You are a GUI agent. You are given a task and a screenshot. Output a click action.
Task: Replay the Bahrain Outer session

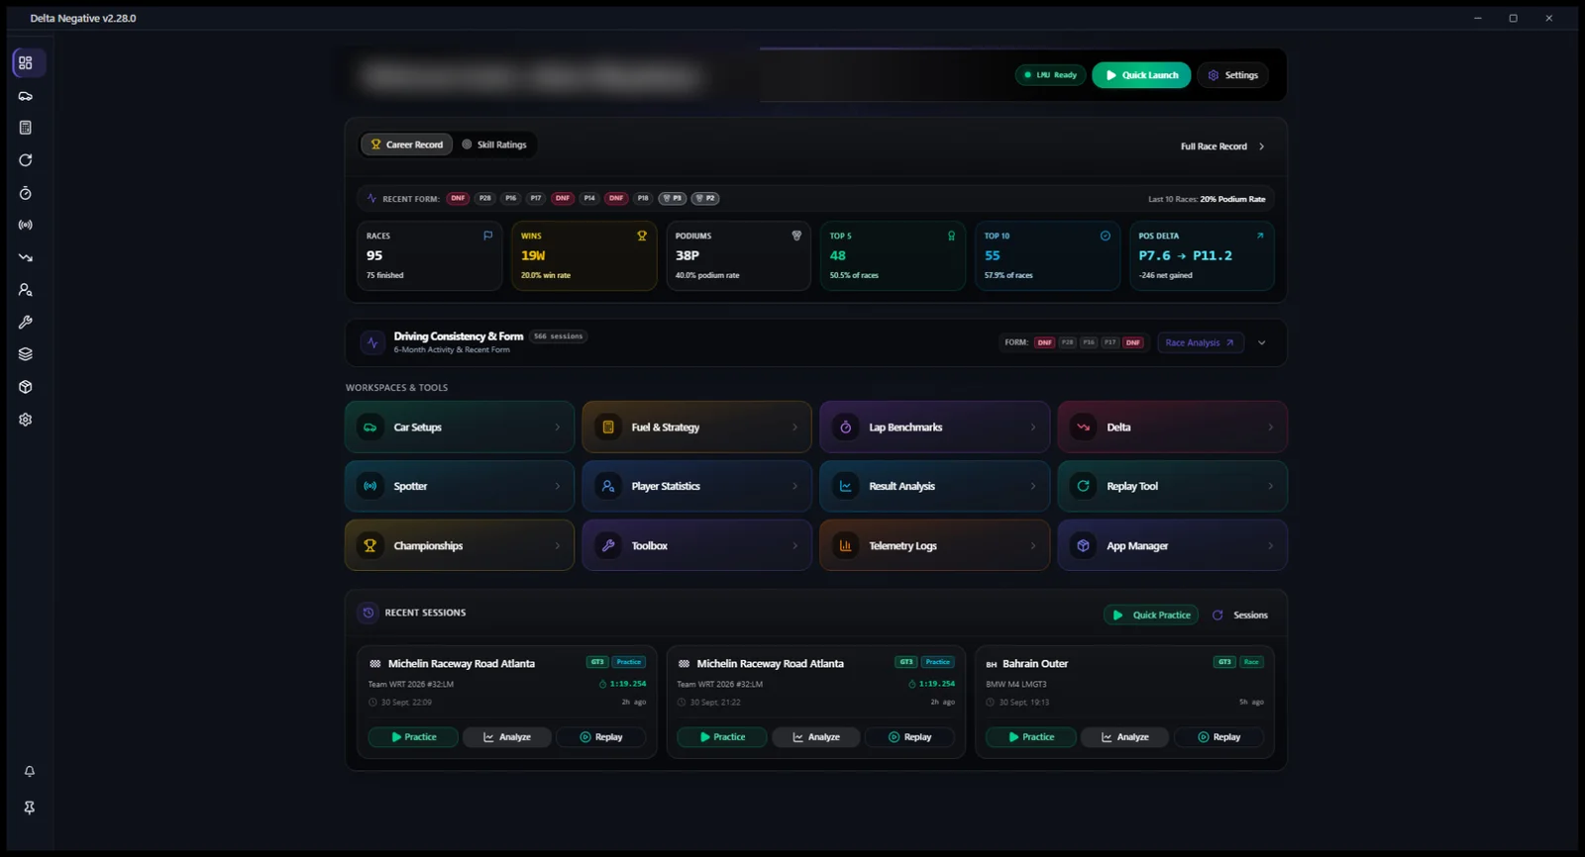point(1219,737)
